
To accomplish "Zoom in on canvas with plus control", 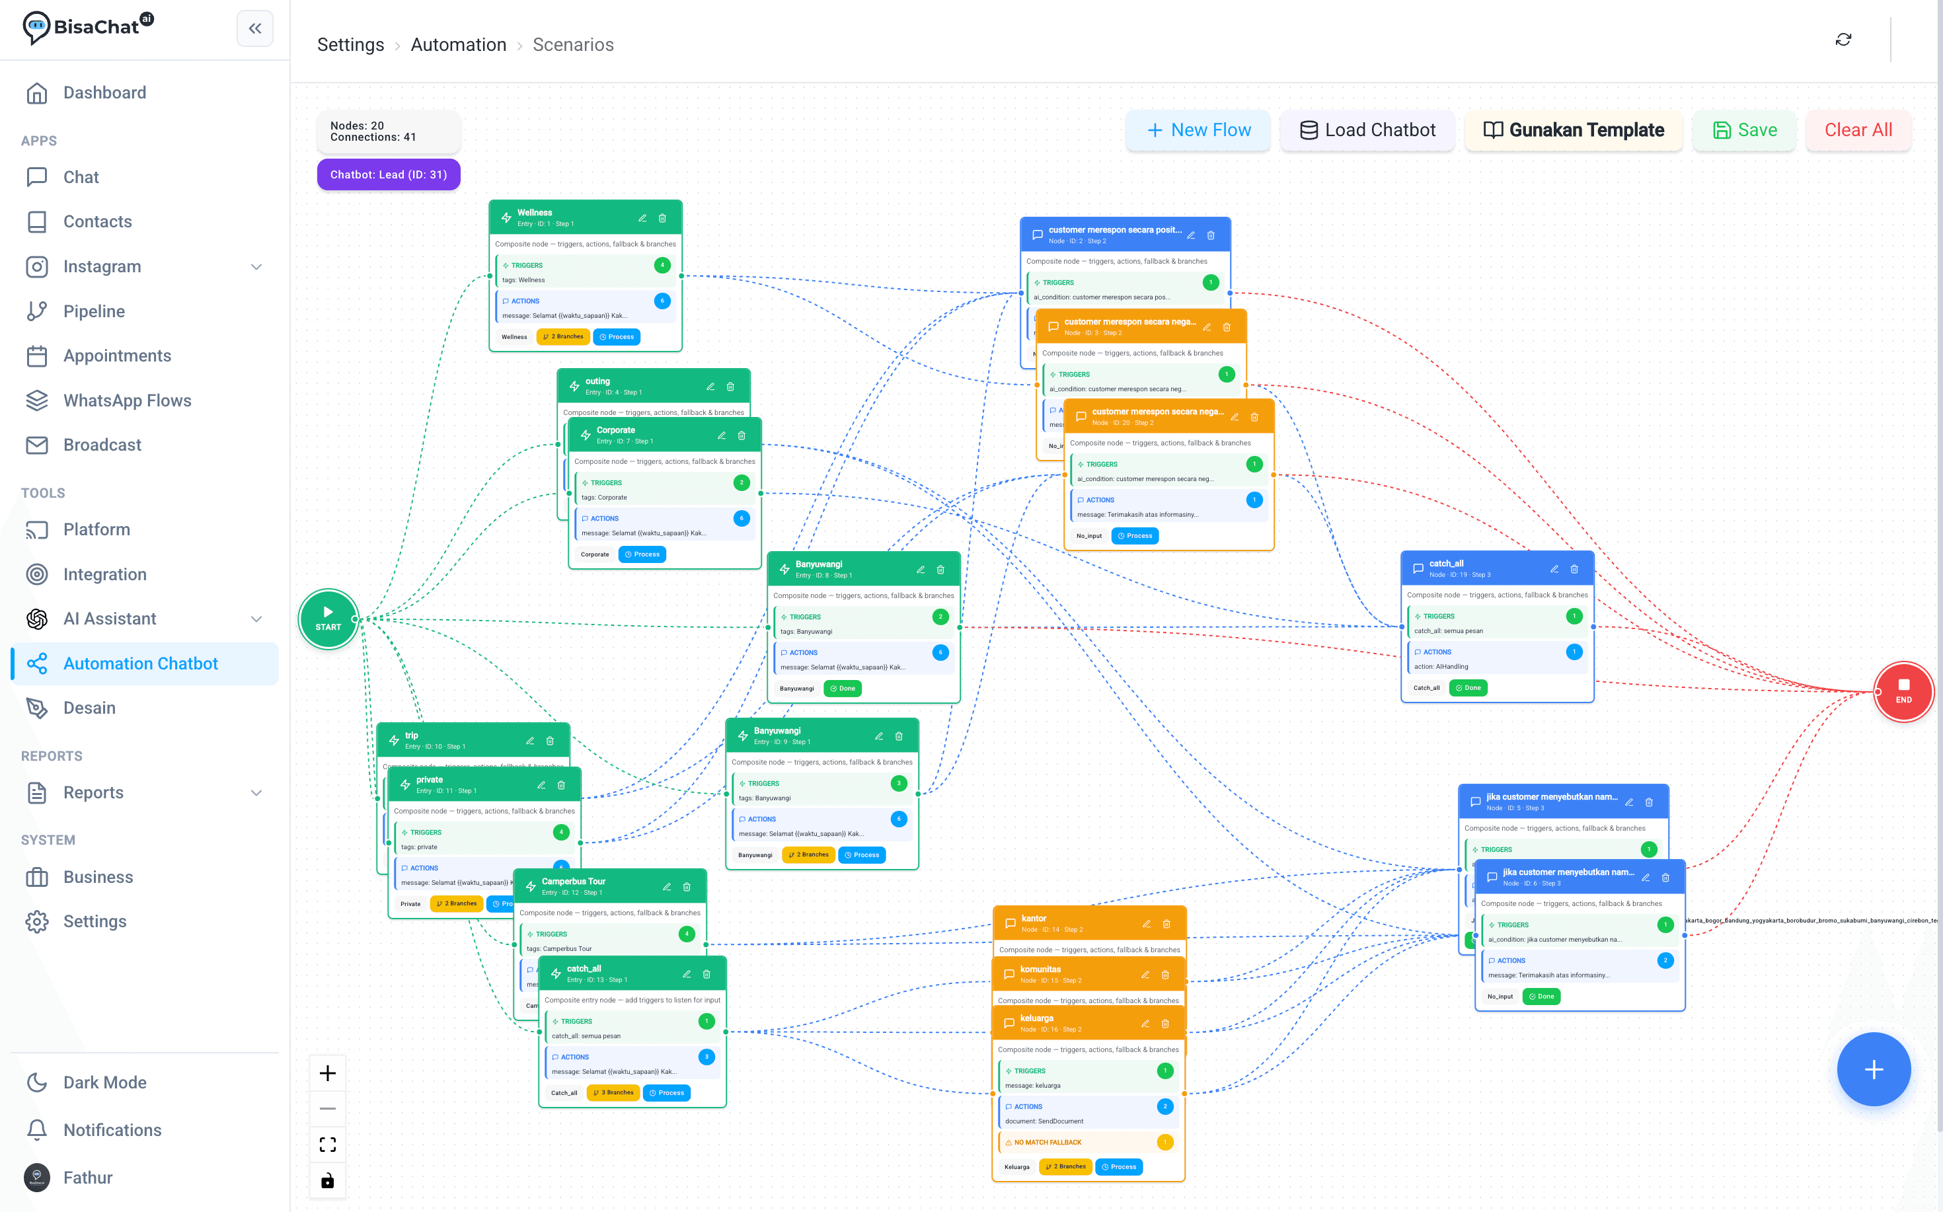I will 328,1073.
